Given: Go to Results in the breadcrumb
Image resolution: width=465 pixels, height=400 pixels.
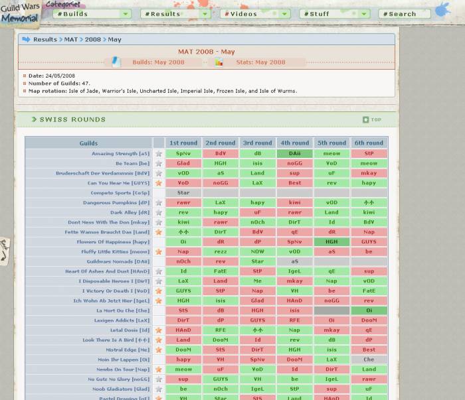Looking at the screenshot, I should [45, 39].
